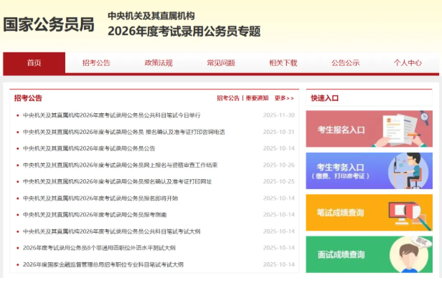Expand the list via 更多>> link

pyautogui.click(x=284, y=98)
